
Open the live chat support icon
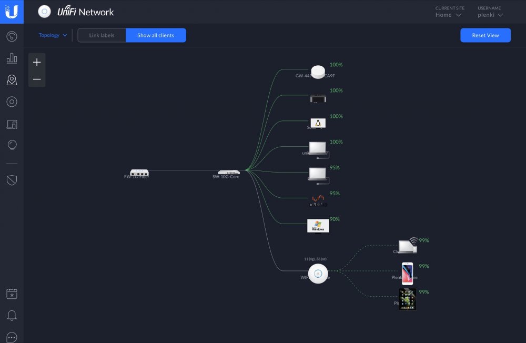coord(12,337)
